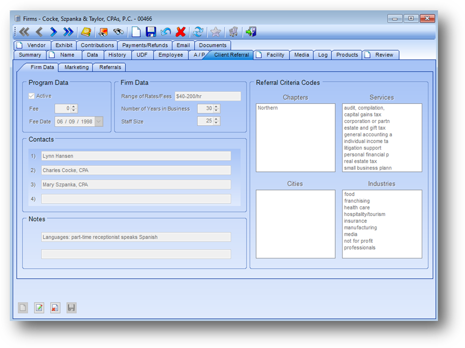
Task: Open the Referrals sub-tab
Action: 110,67
